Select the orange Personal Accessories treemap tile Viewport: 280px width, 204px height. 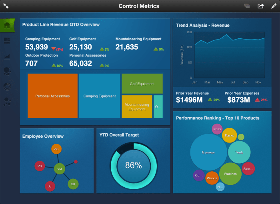[52, 96]
